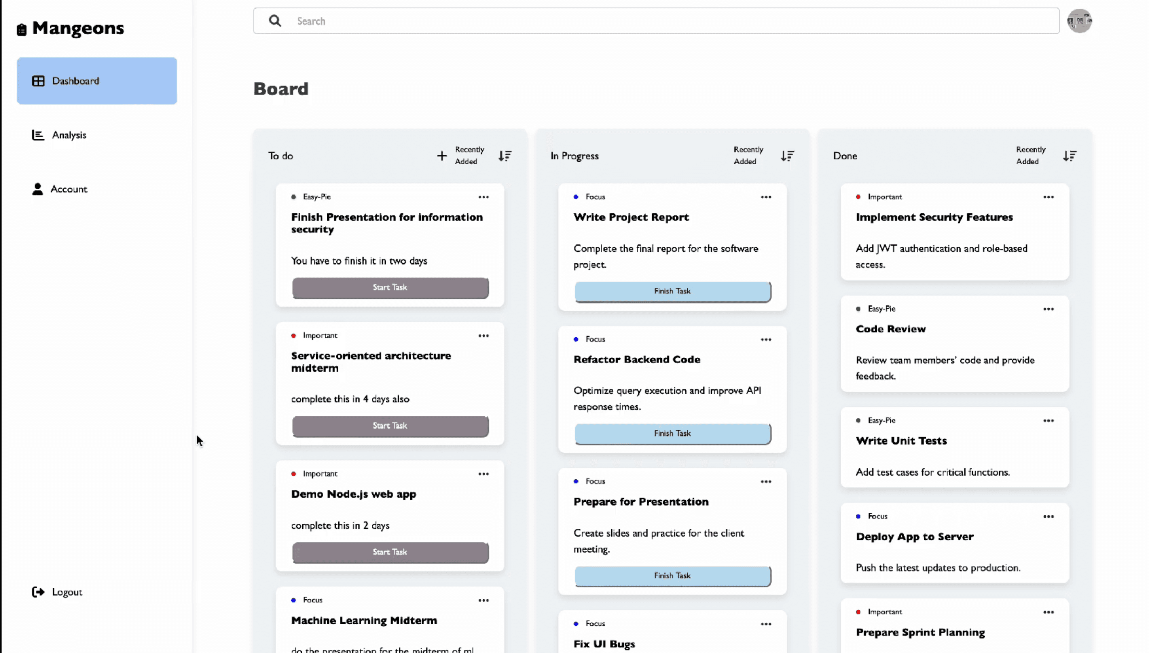The height and width of the screenshot is (653, 1149).
Task: Click the 'Important' tag on Demo Node.js web app
Action: tap(320, 474)
